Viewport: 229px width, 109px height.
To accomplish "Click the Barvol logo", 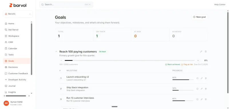I will click(18, 5).
